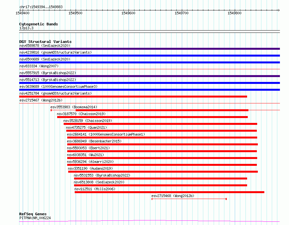Image resolution: width=289 pixels, height=225 pixels.
Task: Click the red bar under nsv112511
Action: (x=170, y=192)
